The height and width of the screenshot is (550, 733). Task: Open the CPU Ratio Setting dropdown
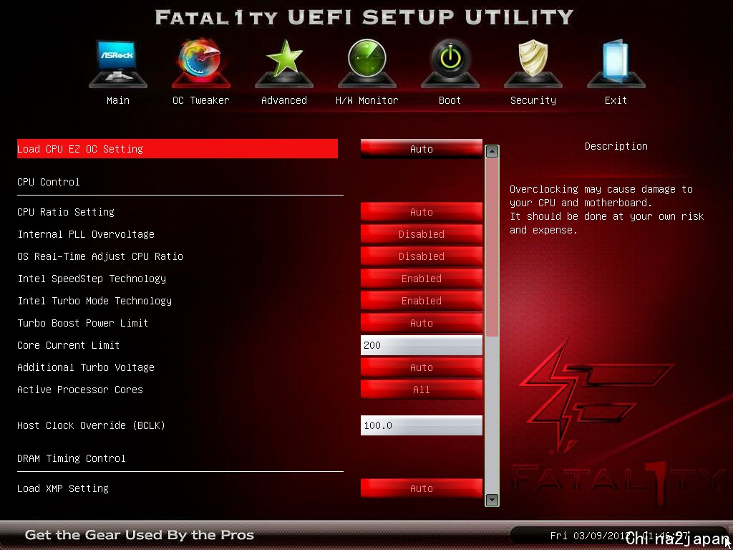pyautogui.click(x=421, y=212)
